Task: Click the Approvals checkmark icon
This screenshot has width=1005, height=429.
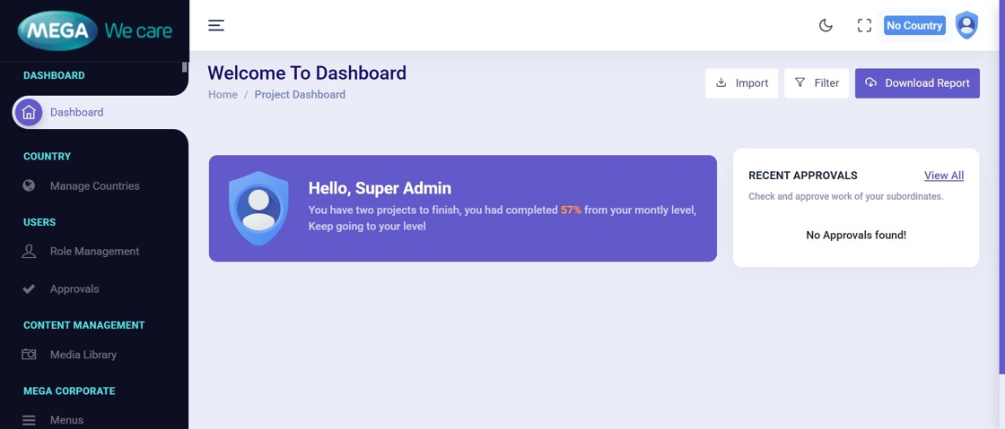Action: tap(29, 289)
